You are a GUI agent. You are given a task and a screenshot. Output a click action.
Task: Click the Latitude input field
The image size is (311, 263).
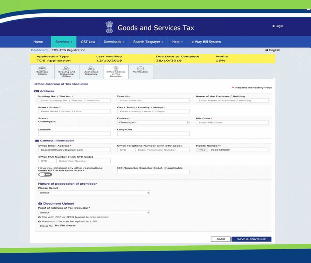point(75,134)
